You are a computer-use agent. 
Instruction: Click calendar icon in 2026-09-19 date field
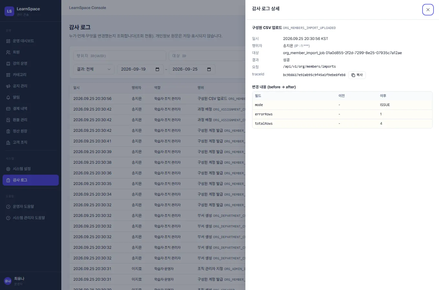(x=158, y=69)
